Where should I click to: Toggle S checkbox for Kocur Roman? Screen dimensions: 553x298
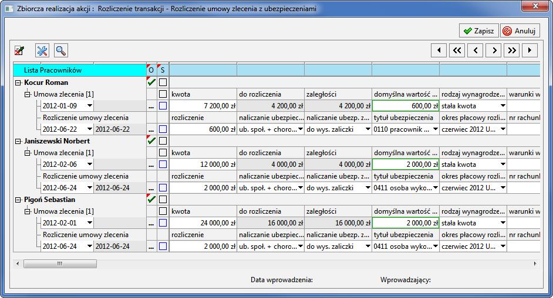click(163, 83)
